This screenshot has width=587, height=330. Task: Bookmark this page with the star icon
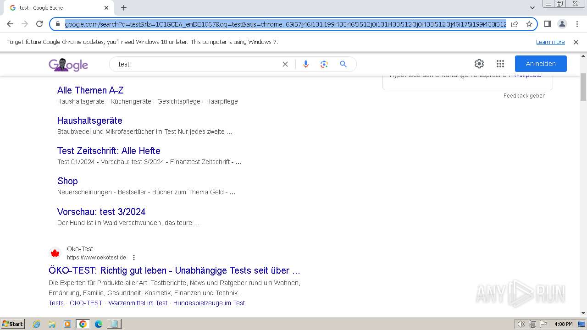pyautogui.click(x=529, y=24)
